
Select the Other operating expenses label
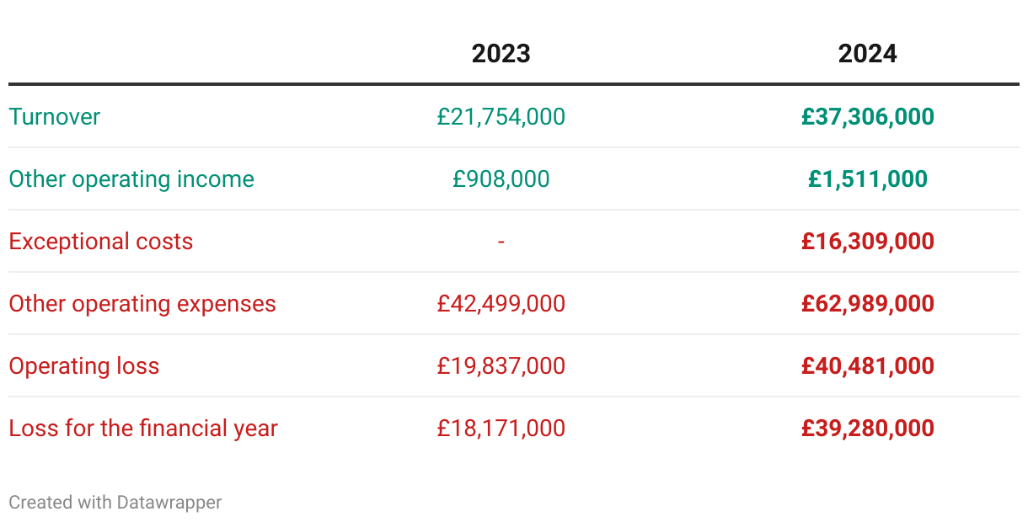(142, 303)
